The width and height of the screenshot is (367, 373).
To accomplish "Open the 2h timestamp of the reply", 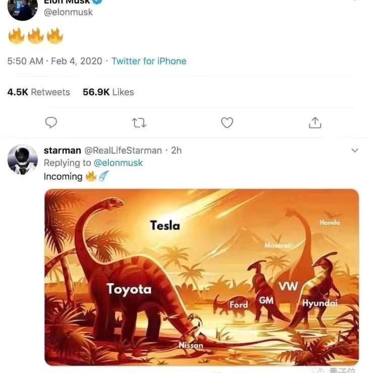I will click(x=176, y=150).
